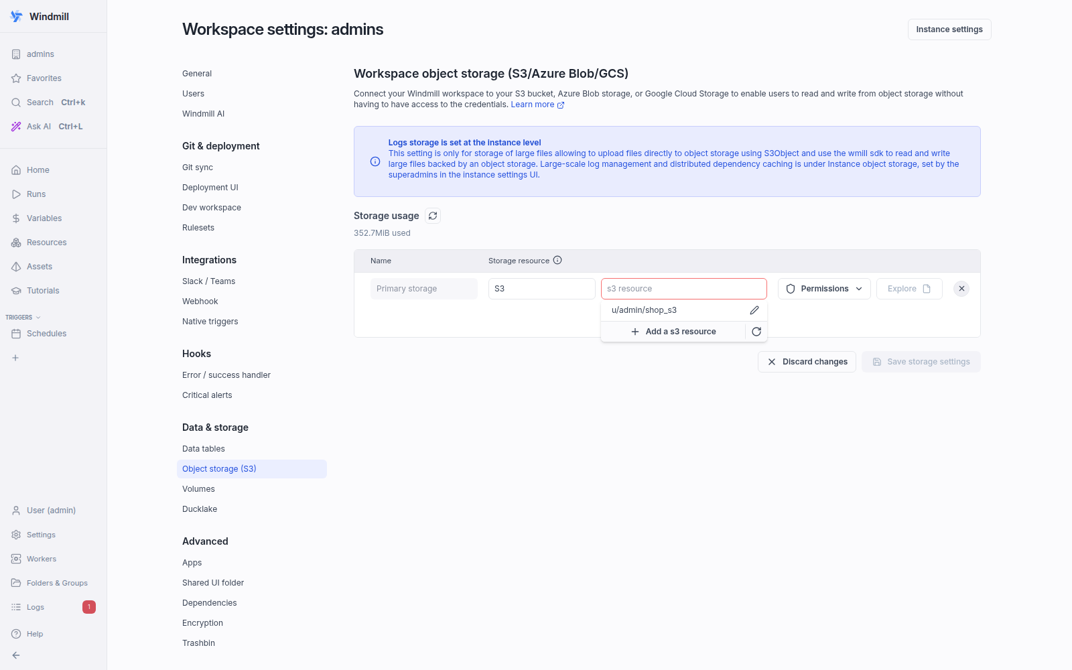Screen dimensions: 1072x670
Task: Click Storage resource info icon
Action: pos(557,260)
